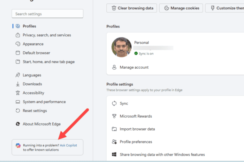The height and width of the screenshot is (162, 244).
Task: Click the Search settings input field
Action: click(47, 14)
